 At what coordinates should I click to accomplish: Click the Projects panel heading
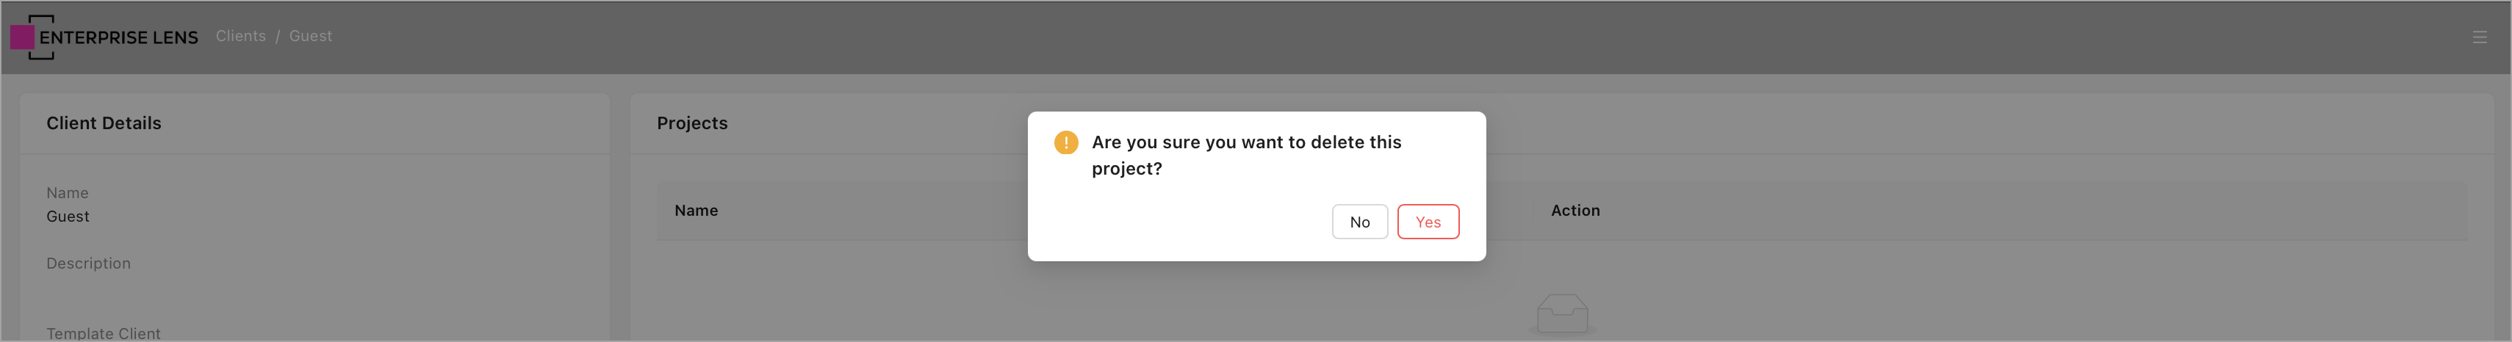click(x=691, y=123)
